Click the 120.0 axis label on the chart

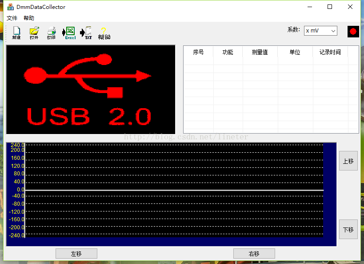[17, 166]
